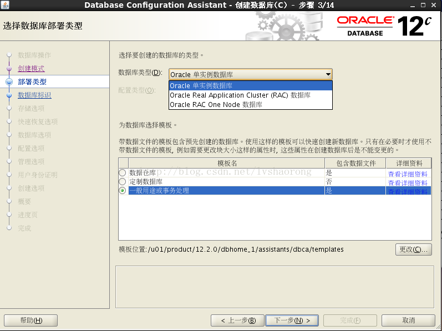The height and width of the screenshot is (331, 442).
Task: Select the 一般用途或事务处理 radio button
Action: [123, 190]
